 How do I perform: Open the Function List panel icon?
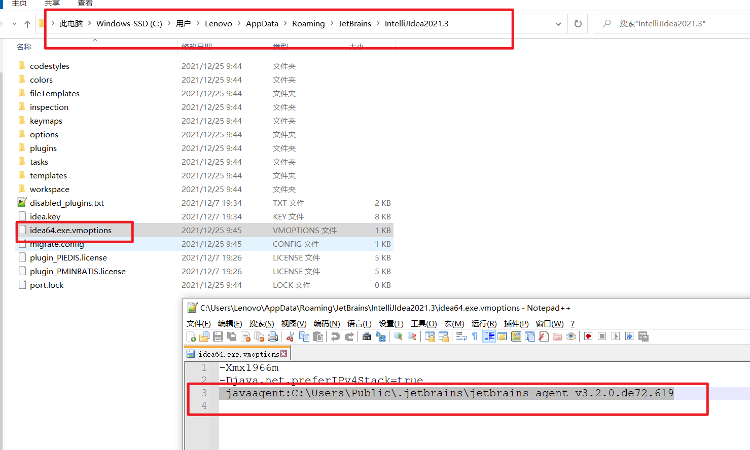(544, 336)
